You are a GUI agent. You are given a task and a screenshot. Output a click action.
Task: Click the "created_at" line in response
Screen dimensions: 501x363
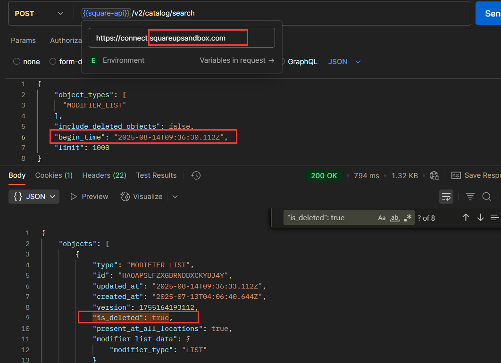[179, 297]
